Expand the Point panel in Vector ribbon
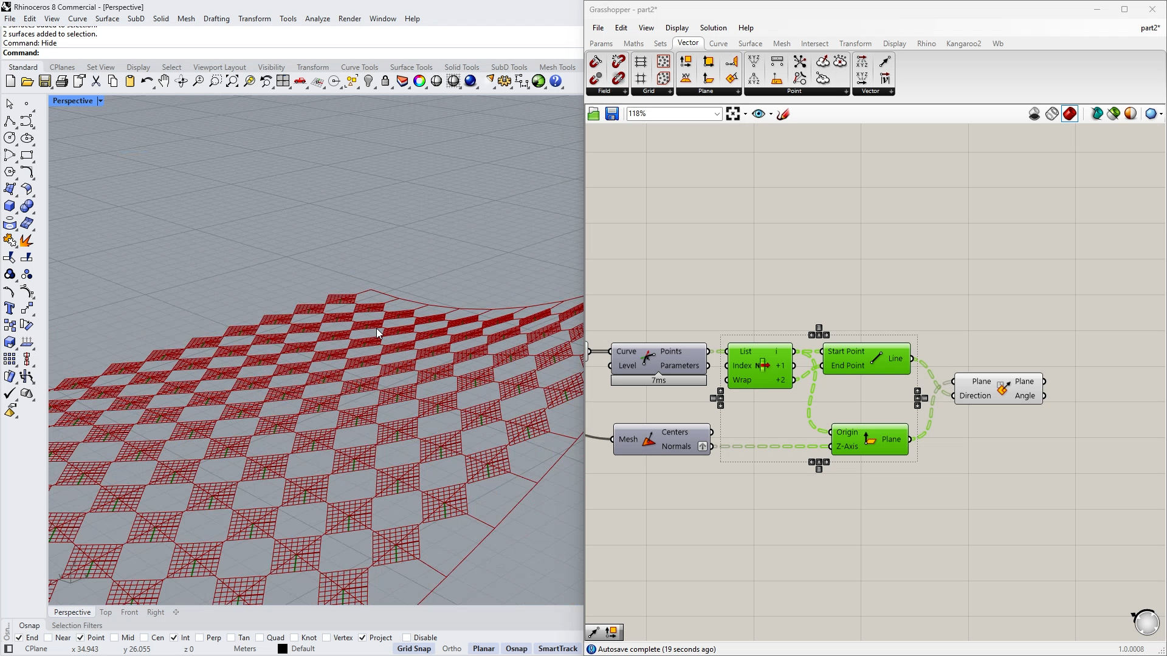Image resolution: width=1167 pixels, height=656 pixels. tap(845, 92)
